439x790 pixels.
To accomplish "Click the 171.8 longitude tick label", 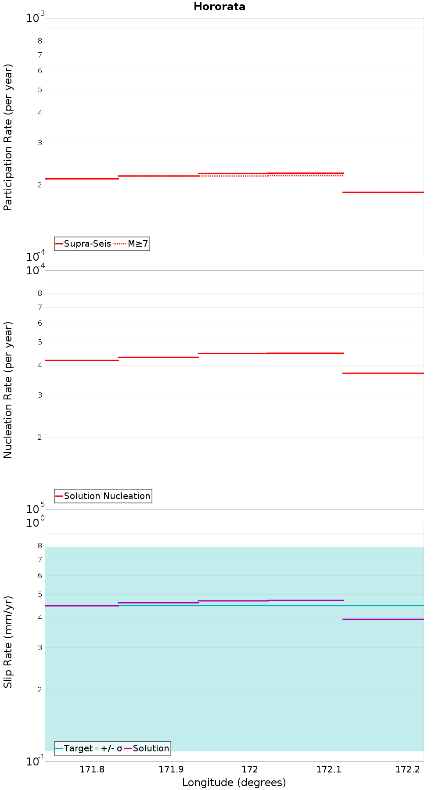I will pyautogui.click(x=92, y=769).
